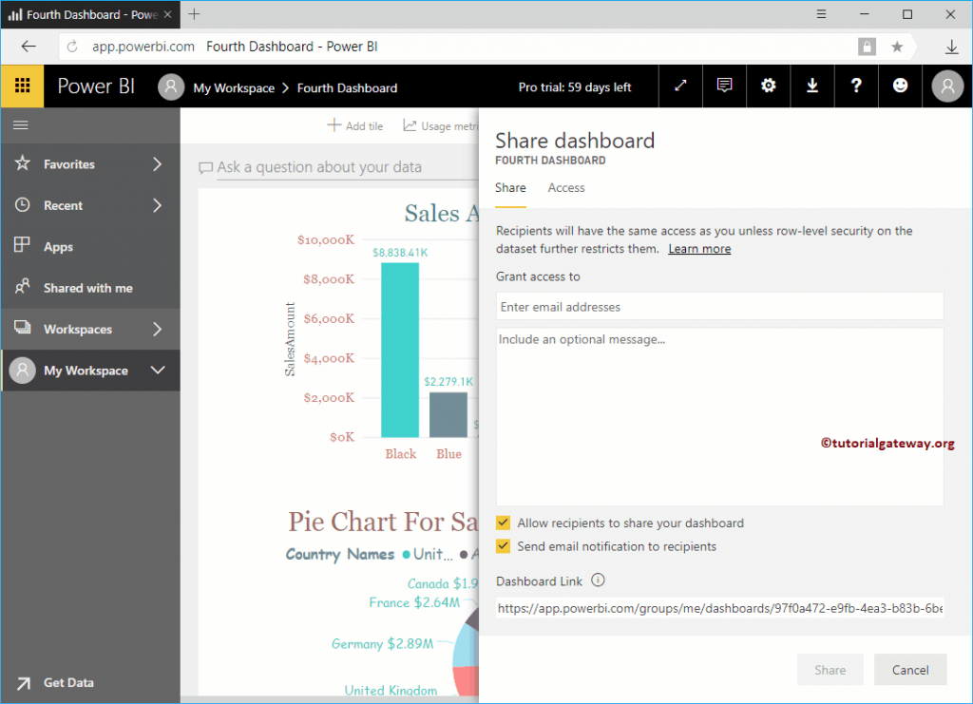Click the Dashboard Link info icon

coord(599,580)
